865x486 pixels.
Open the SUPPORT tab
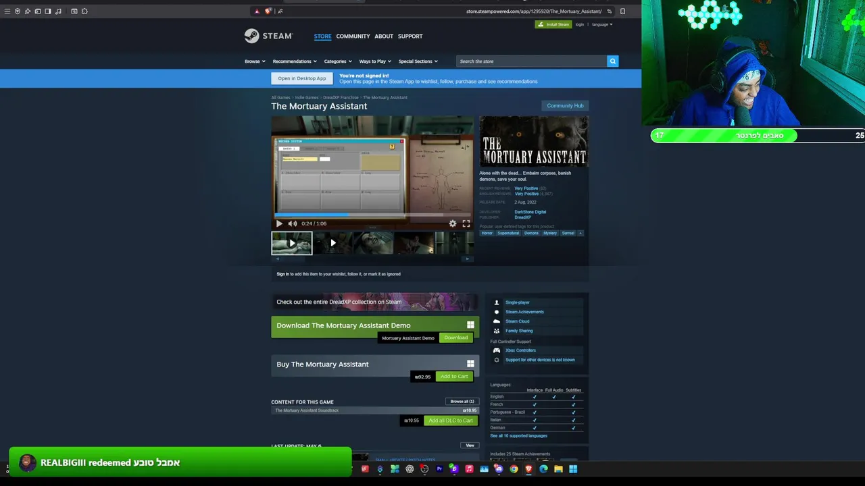410,36
